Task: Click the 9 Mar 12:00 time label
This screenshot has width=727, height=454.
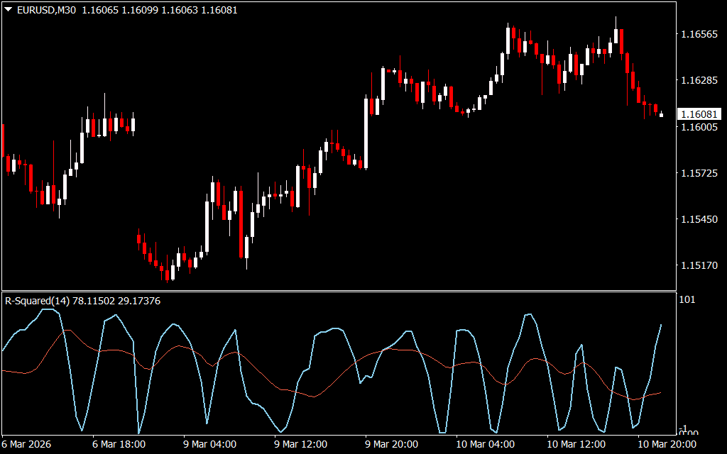Action: [300, 445]
